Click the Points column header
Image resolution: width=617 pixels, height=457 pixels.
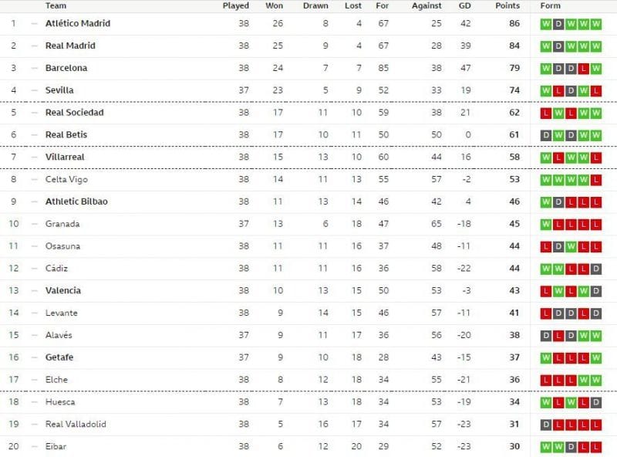click(507, 5)
